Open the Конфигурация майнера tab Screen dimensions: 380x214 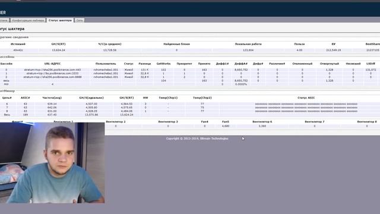[x=28, y=20]
